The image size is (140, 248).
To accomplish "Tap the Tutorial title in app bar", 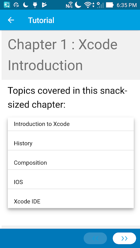I will [x=41, y=20].
